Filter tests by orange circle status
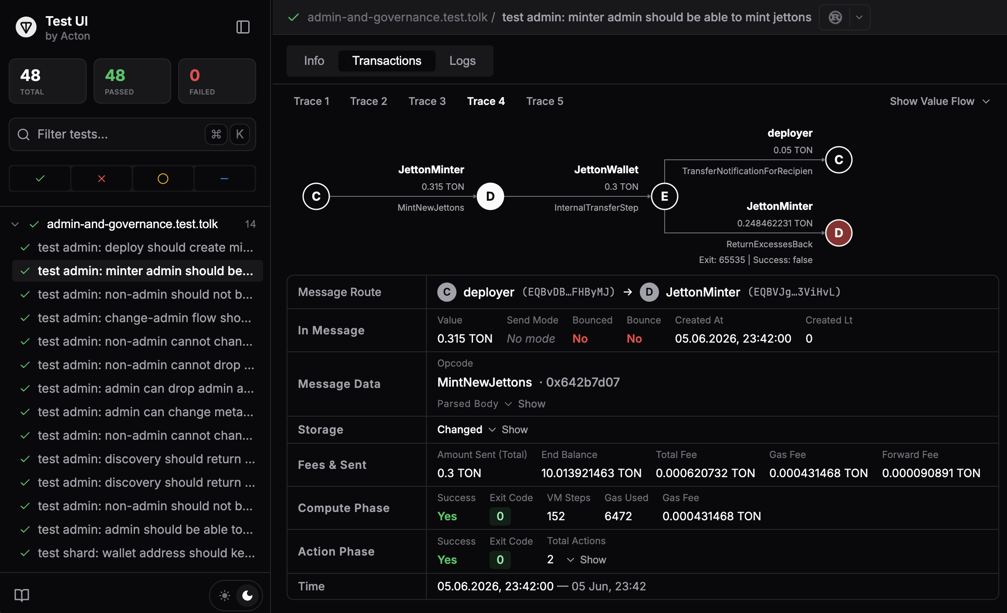The width and height of the screenshot is (1007, 613). click(x=163, y=179)
